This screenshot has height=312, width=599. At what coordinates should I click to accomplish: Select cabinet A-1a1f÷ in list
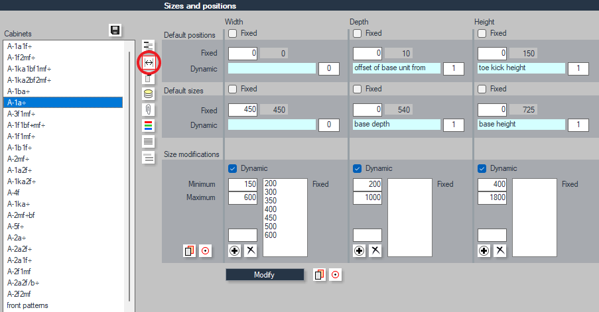coord(64,46)
